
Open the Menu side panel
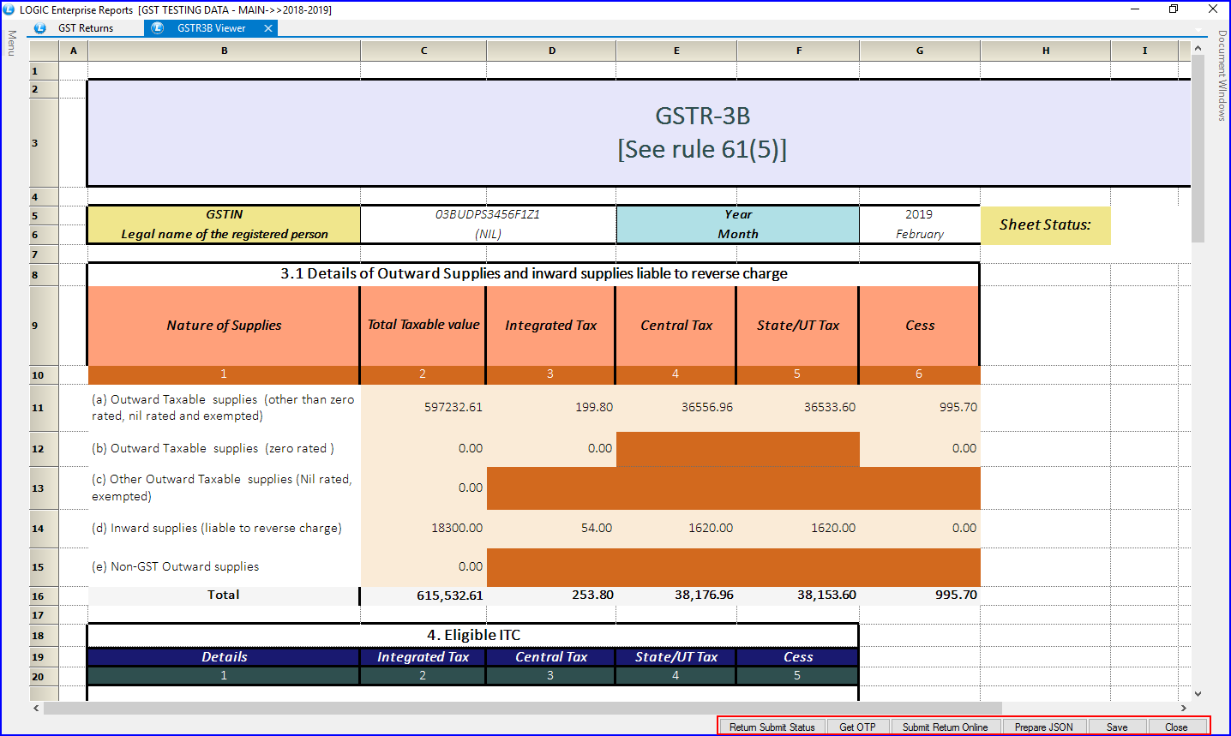pos(11,43)
